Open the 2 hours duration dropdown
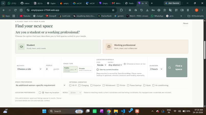This screenshot has height=115, width=206. [x=156, y=69]
